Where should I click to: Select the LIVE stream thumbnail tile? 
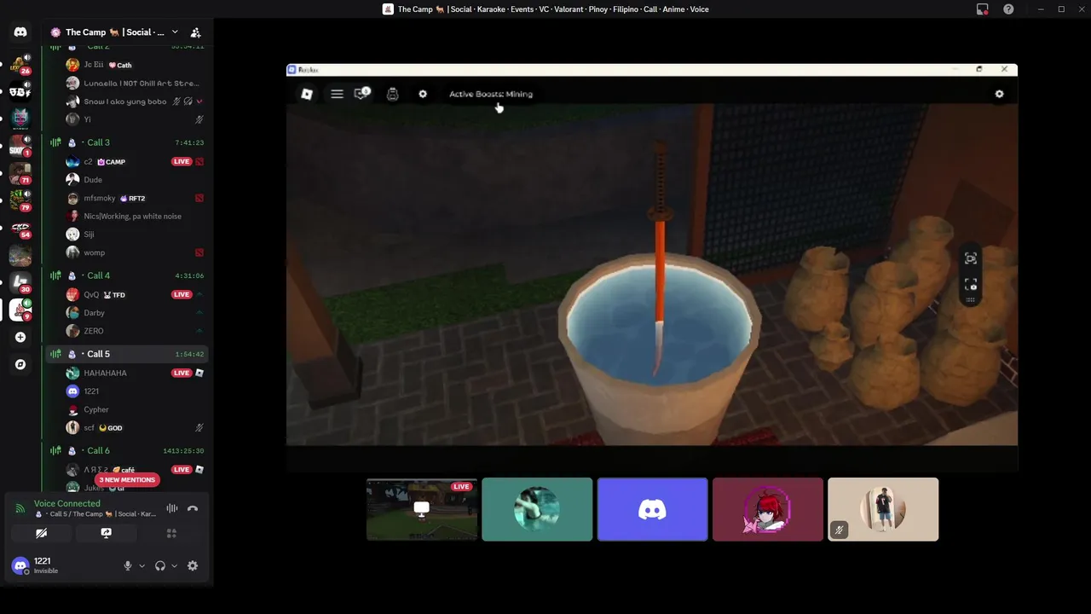[422, 509]
